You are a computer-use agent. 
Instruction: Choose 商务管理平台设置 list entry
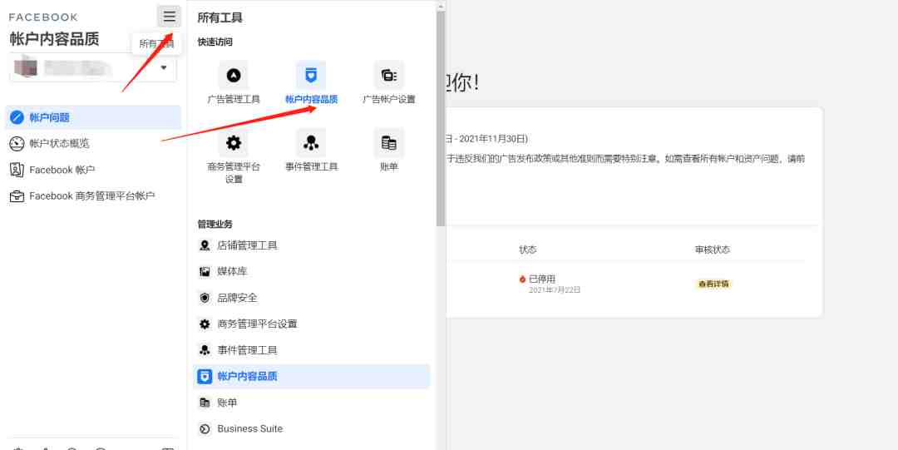coord(311,324)
